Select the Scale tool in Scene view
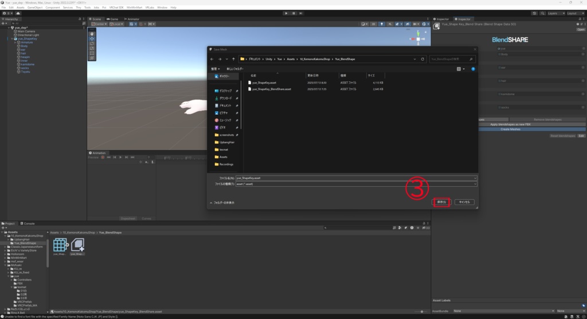587x319 pixels. pyautogui.click(x=92, y=49)
